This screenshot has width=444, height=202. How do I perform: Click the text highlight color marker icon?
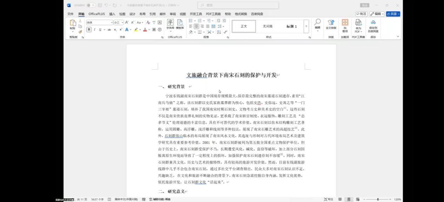tap(136, 30)
